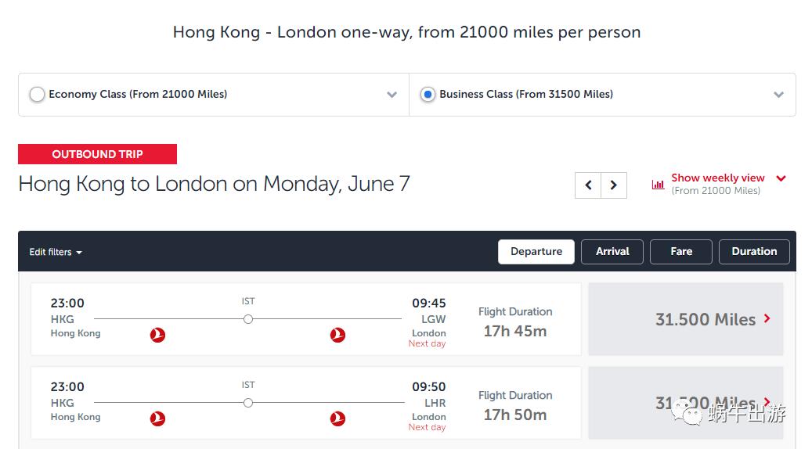812x449 pixels.
Task: Expand Economy Class fare chevron
Action: [x=392, y=95]
